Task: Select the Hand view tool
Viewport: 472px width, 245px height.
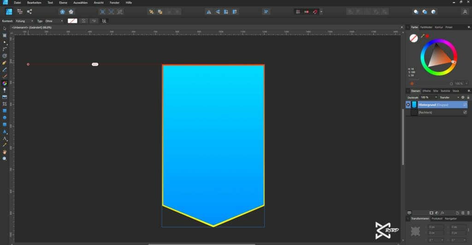Action: pyautogui.click(x=5, y=151)
